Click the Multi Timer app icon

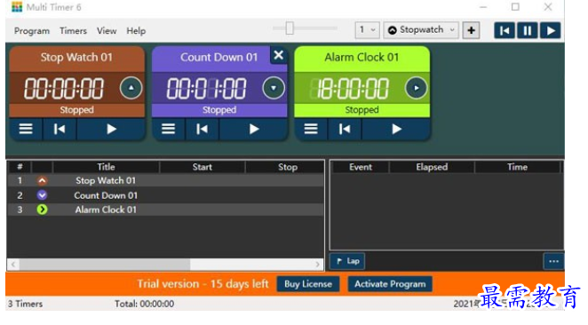coord(17,7)
